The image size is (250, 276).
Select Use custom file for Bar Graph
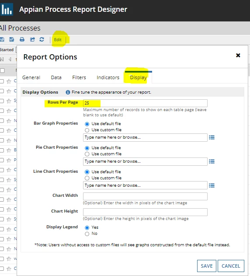pos(87,130)
